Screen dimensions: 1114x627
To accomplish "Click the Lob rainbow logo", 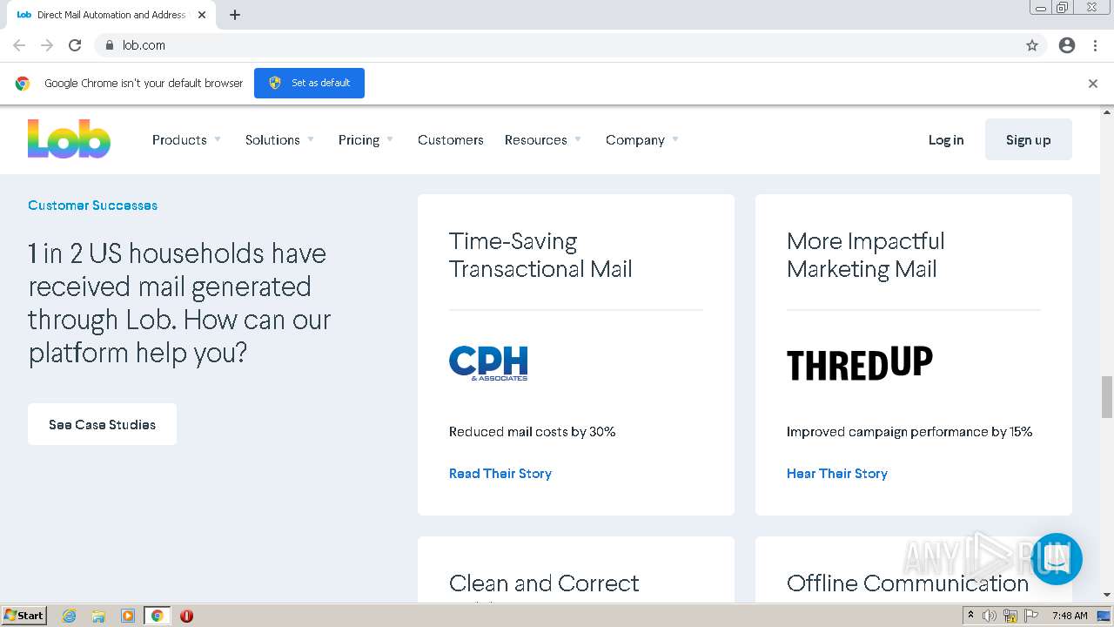I will pyautogui.click(x=69, y=139).
